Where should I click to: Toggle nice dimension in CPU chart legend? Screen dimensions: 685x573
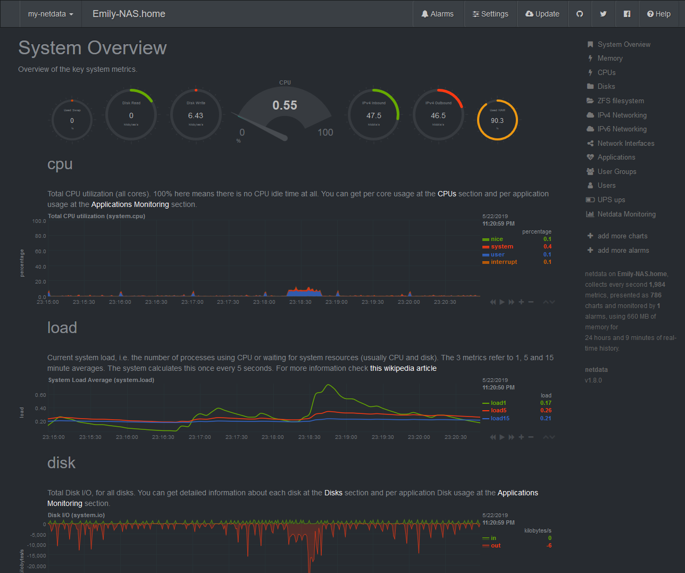coord(497,239)
